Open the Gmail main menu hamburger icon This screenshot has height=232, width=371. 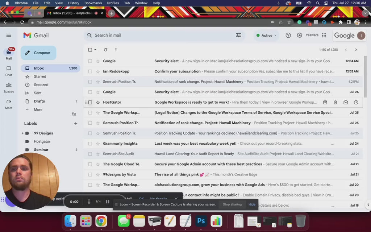(x=9, y=35)
